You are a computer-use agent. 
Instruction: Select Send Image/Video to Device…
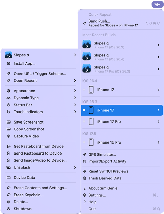41,160
